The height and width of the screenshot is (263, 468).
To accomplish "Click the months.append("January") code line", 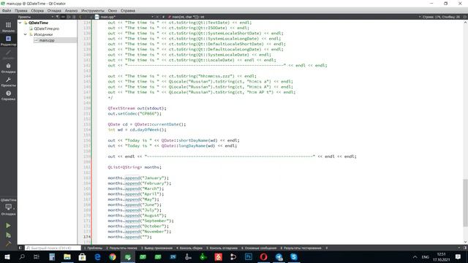I will point(138,178).
